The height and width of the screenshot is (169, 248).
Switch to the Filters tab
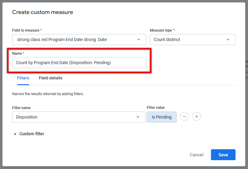(23, 78)
